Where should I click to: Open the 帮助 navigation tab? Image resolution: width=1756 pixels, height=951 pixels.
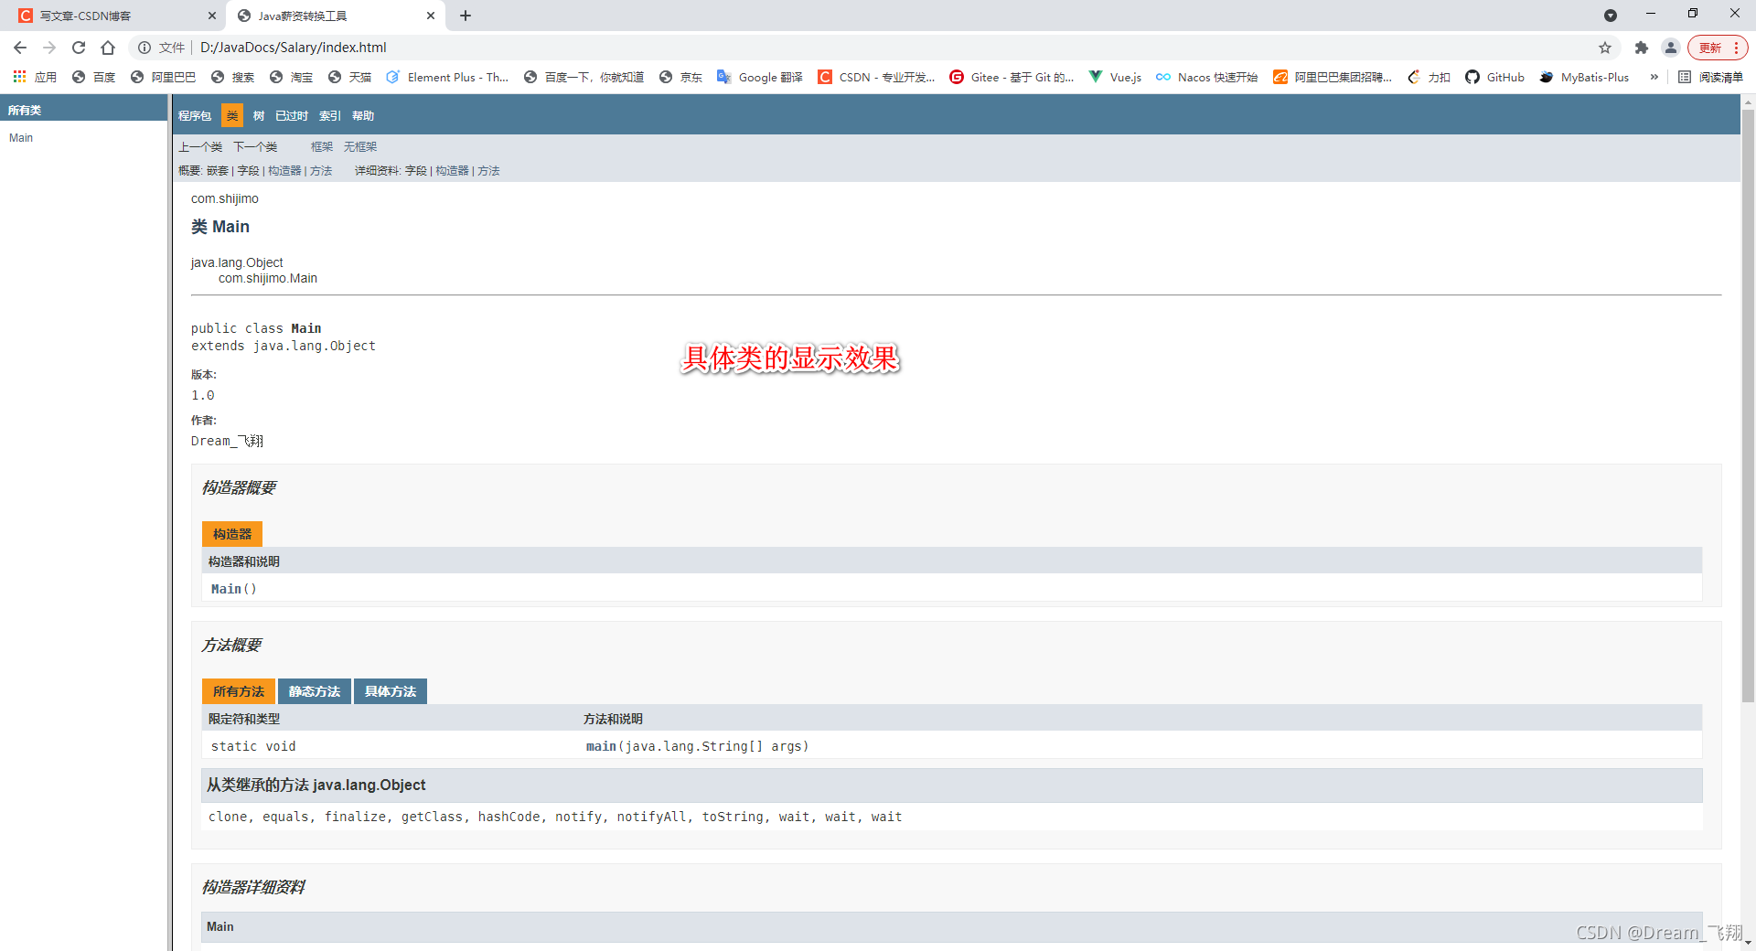coord(363,116)
